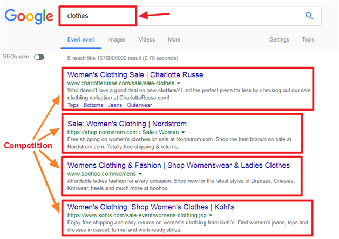The width and height of the screenshot is (339, 239).
Task: Open the 'Women's Clothing: Shop Women's Clothes | Kohl's' result
Action: point(151,207)
